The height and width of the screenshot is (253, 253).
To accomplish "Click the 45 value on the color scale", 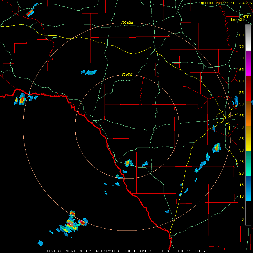I will (x=241, y=116).
